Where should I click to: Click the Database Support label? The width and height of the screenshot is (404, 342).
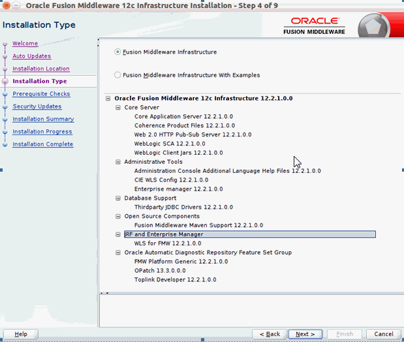coord(150,198)
